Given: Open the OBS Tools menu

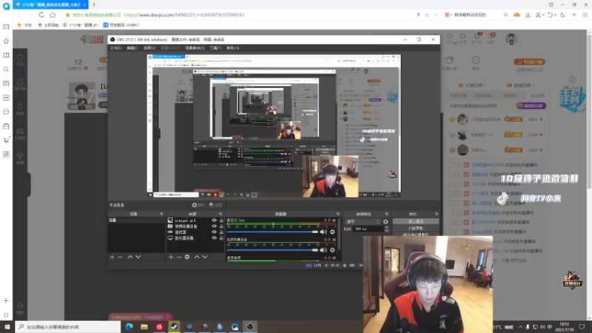Looking at the screenshot, I should pos(215,48).
